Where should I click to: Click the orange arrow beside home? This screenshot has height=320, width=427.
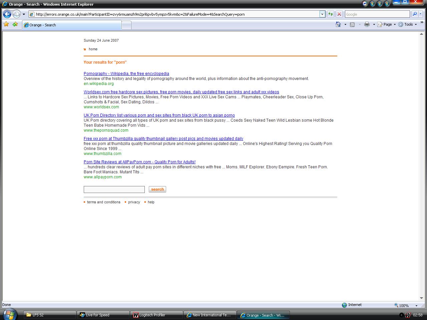click(x=85, y=49)
